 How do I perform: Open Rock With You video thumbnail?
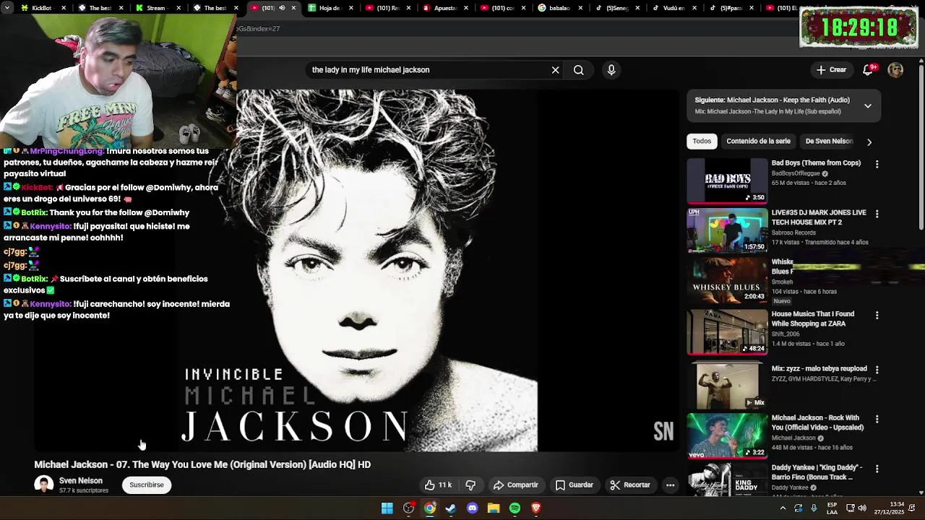pyautogui.click(x=727, y=435)
